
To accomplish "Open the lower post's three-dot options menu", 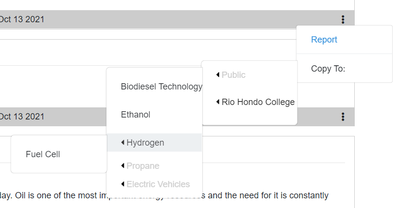I will coord(343,117).
